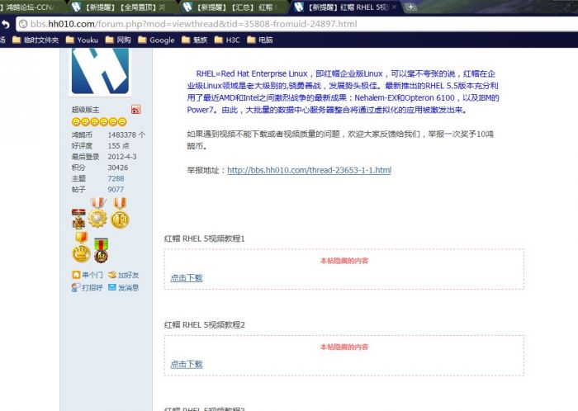578x411 pixels.
Task: Click 本帖隐藏的内容 label in second box
Action: [x=344, y=347]
